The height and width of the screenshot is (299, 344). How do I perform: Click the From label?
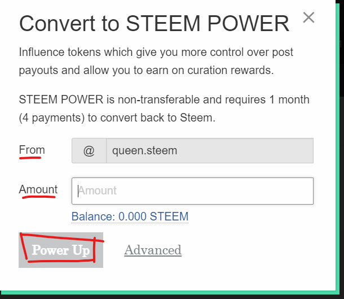(x=32, y=150)
